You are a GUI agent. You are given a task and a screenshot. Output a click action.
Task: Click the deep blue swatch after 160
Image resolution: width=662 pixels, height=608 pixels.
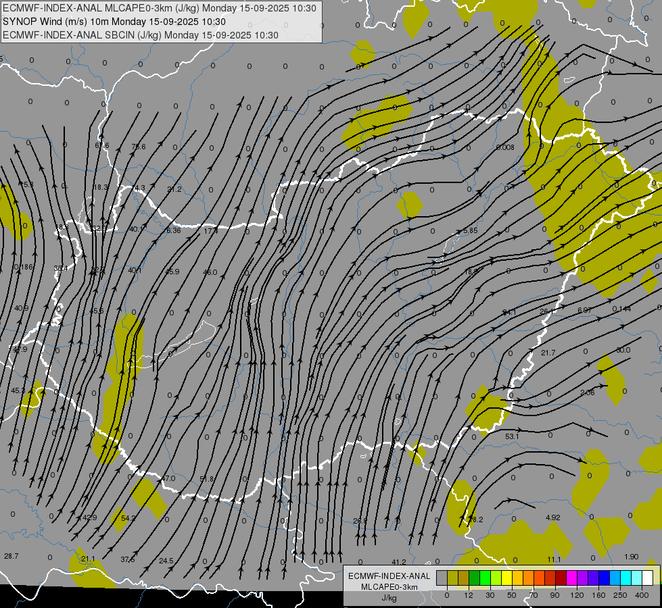coord(605,578)
